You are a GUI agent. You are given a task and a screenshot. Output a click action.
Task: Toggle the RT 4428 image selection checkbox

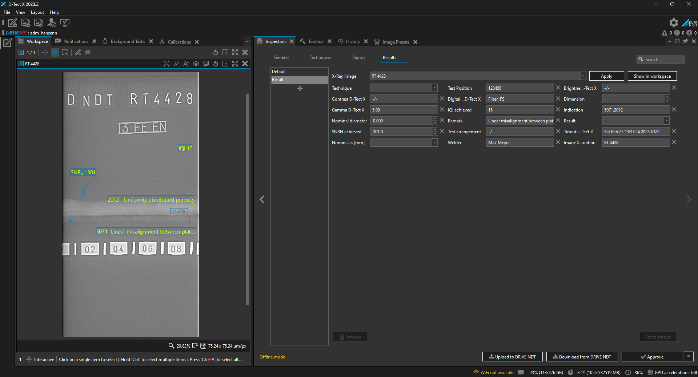pyautogui.click(x=21, y=64)
